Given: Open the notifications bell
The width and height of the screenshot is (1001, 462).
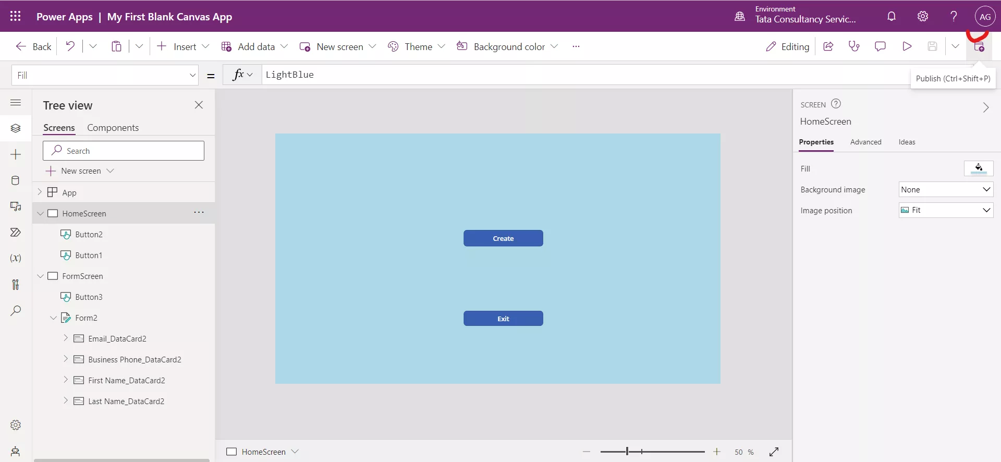Looking at the screenshot, I should click(892, 16).
